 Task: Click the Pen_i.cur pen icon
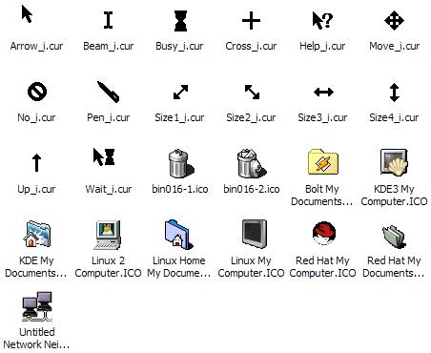pyautogui.click(x=109, y=92)
